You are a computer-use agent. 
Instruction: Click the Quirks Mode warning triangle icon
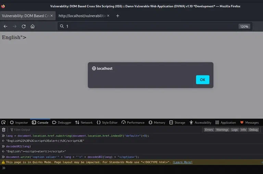click(3, 162)
